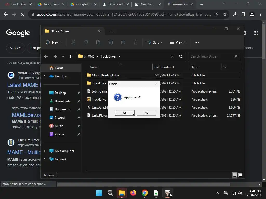Go up one folder level
Viewport: 266px width, 199px height.
click(71, 56)
